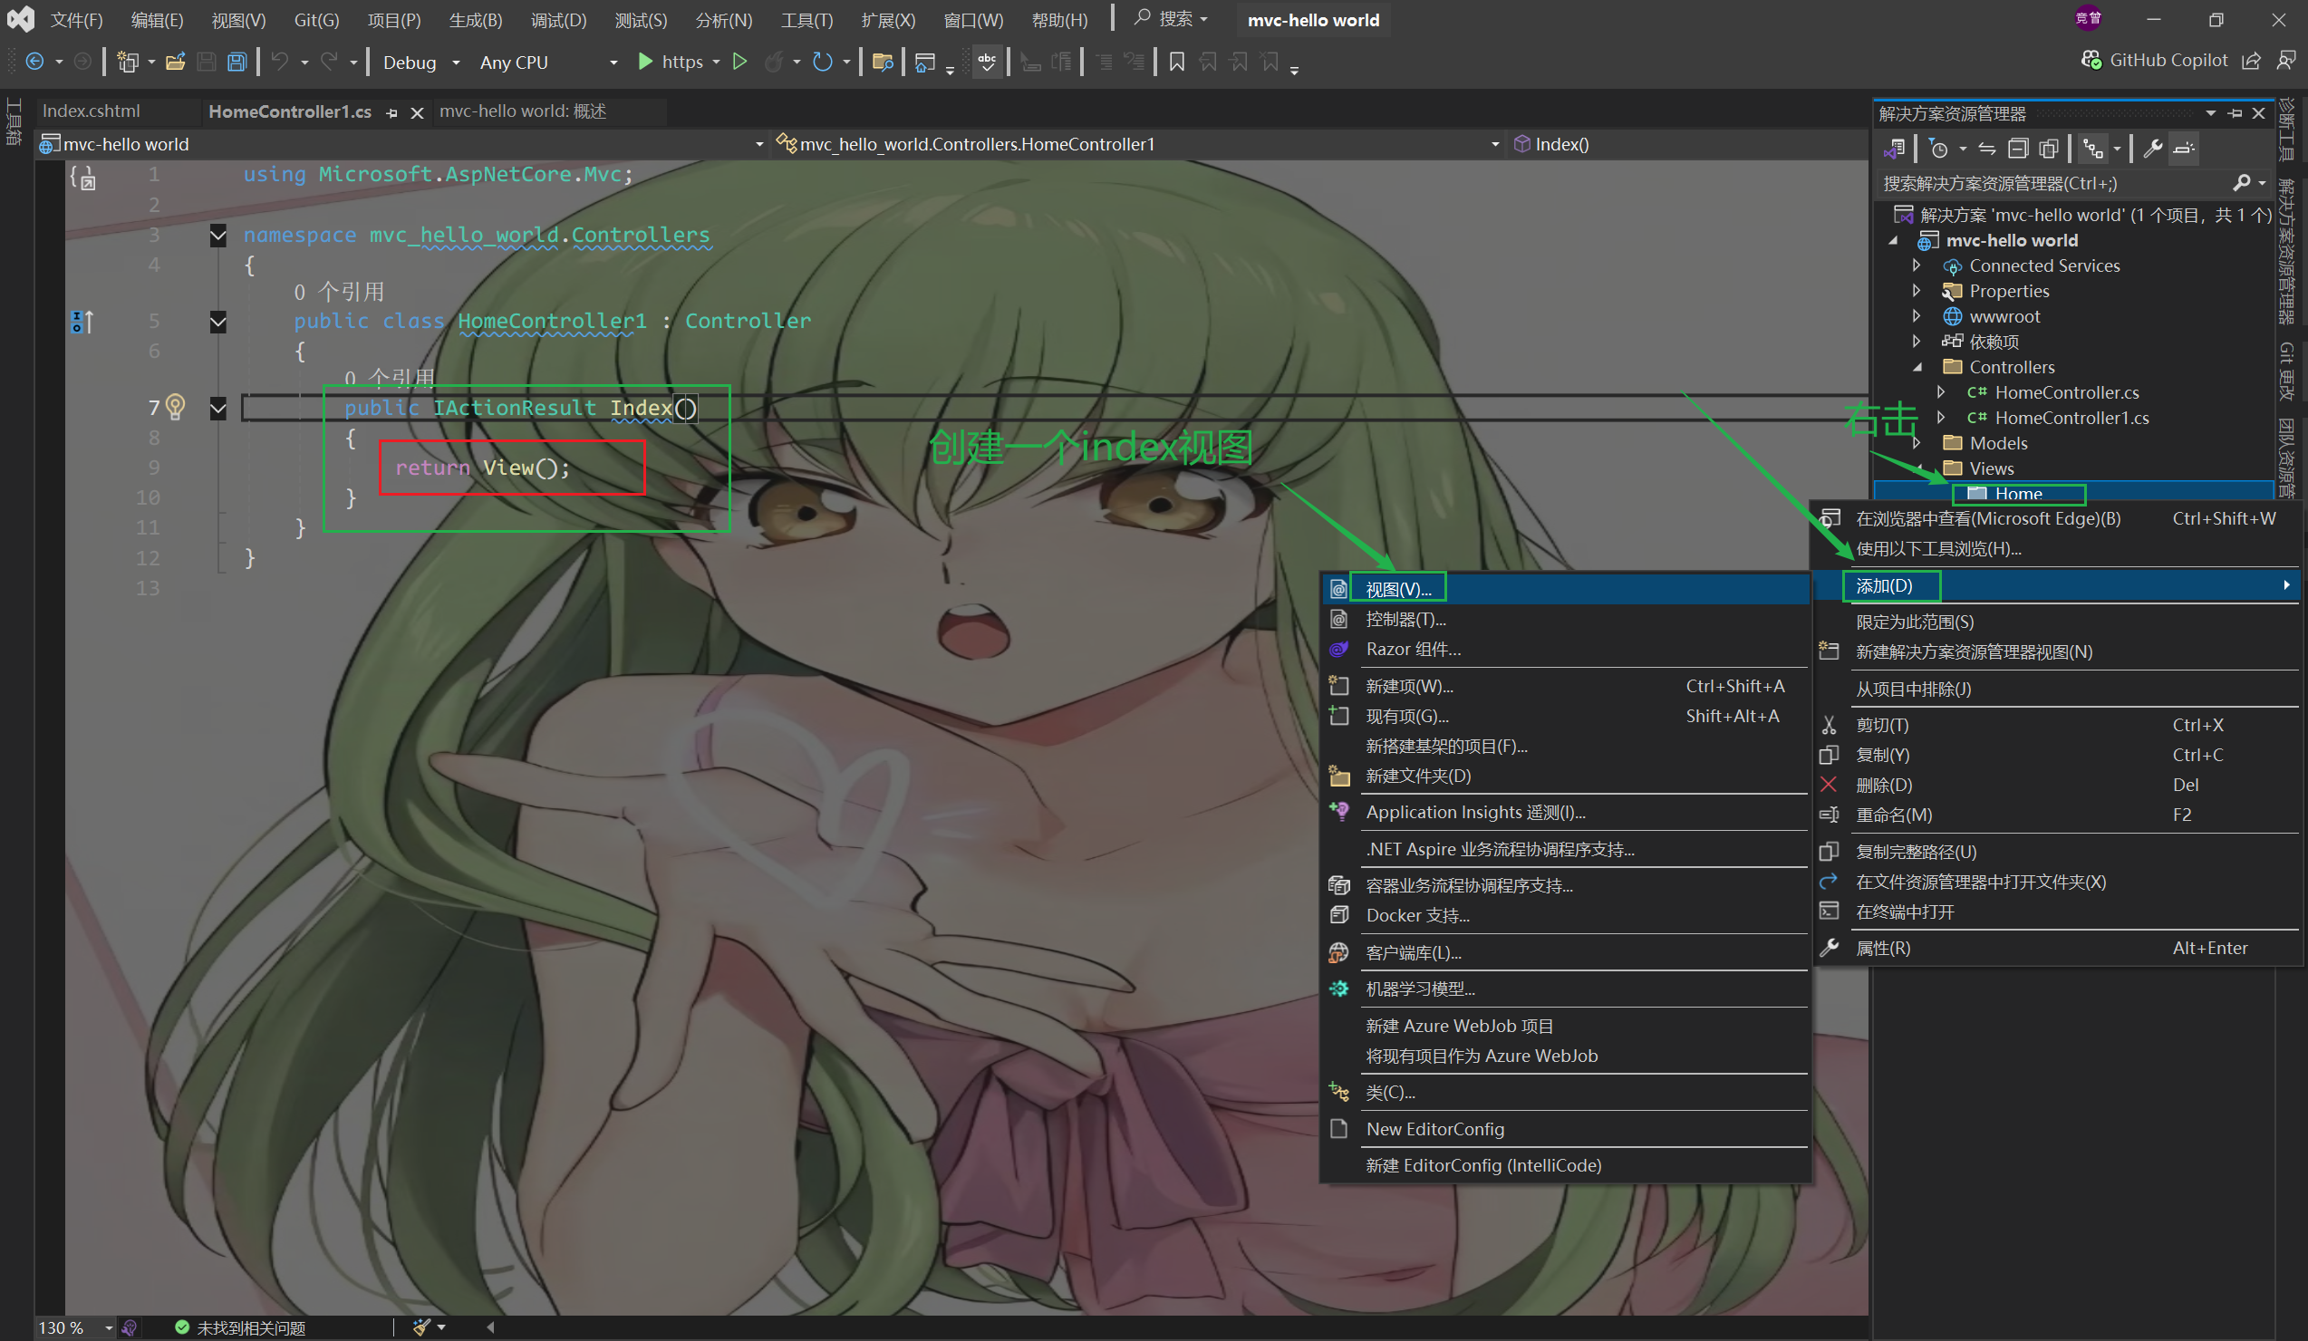
Task: Click the Switch Views icon in Solution Explorer
Action: click(1894, 149)
